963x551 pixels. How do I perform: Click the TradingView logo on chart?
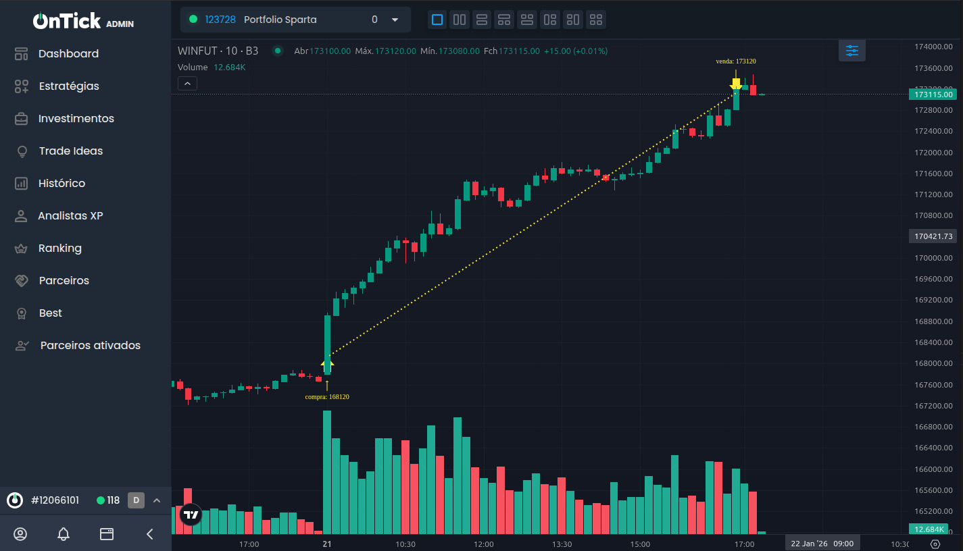click(x=191, y=515)
